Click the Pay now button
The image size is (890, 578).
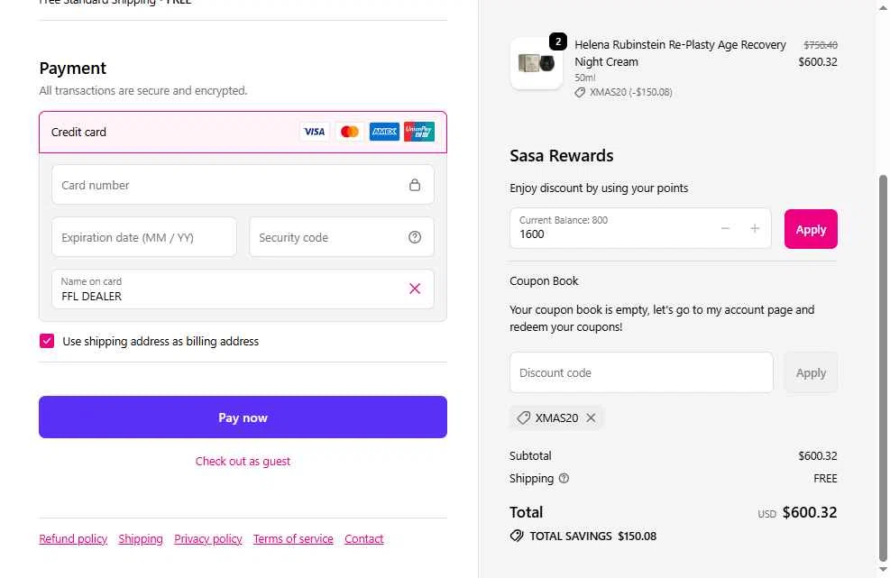pos(243,417)
